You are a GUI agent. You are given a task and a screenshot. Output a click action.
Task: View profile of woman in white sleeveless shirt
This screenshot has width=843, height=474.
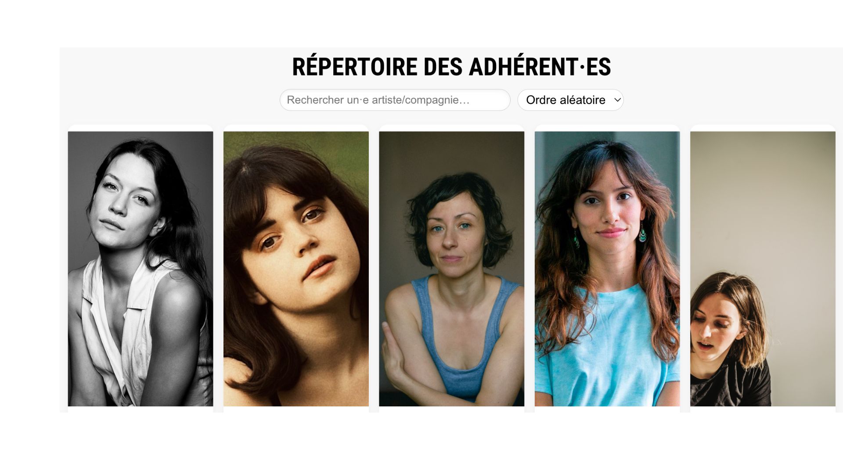(140, 269)
